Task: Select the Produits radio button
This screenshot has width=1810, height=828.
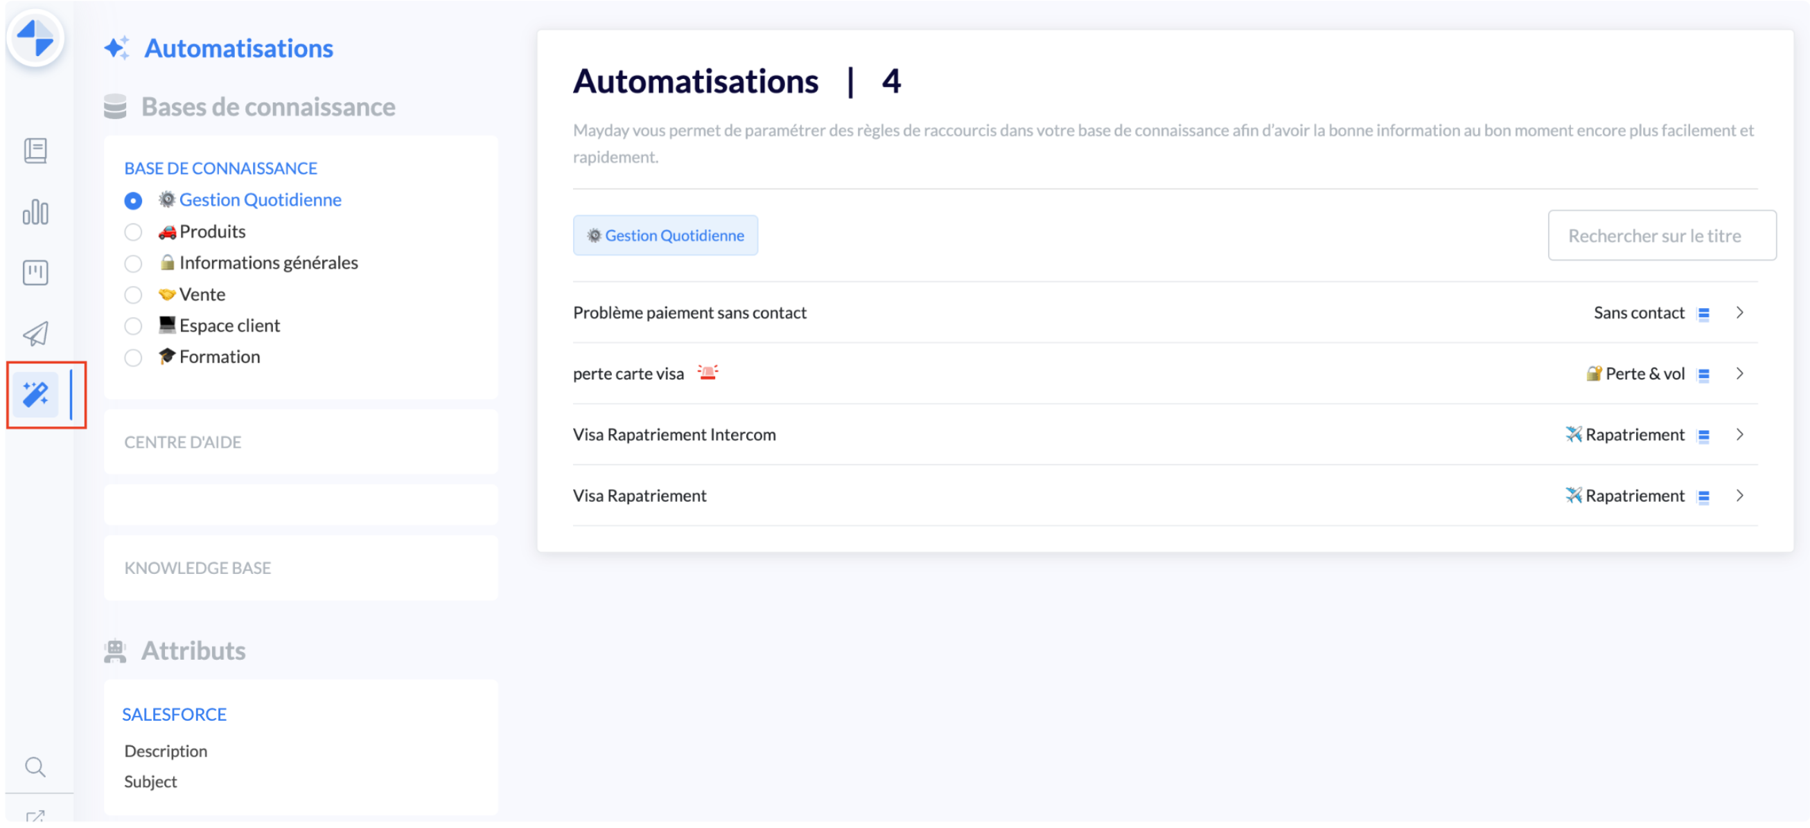Action: [133, 232]
